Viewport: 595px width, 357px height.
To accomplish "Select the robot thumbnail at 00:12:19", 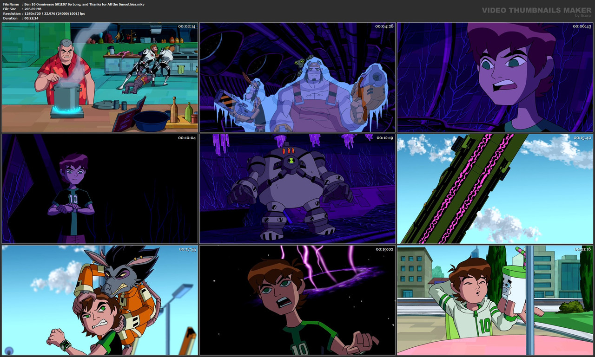I will pyautogui.click(x=297, y=189).
